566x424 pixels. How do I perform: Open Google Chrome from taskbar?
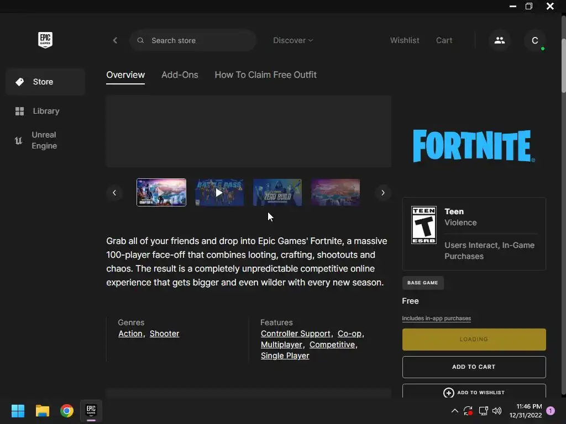click(x=67, y=411)
